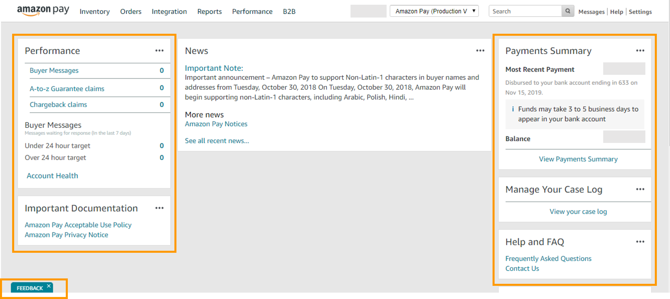Open A-to-z Guarantee claims
The height and width of the screenshot is (299, 670).
[x=67, y=89]
